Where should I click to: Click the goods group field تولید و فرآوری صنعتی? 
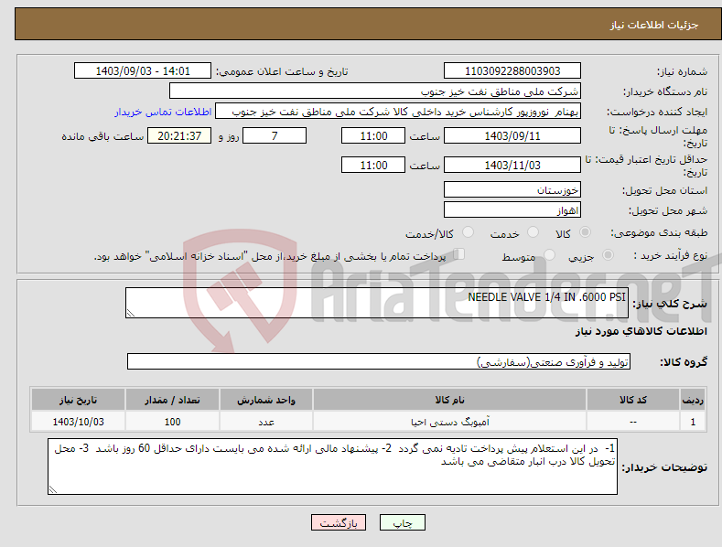pos(379,362)
